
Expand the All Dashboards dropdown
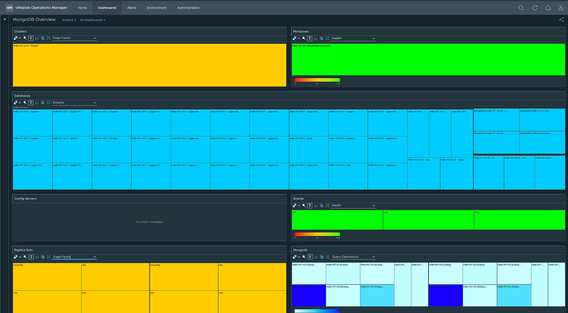click(x=93, y=20)
